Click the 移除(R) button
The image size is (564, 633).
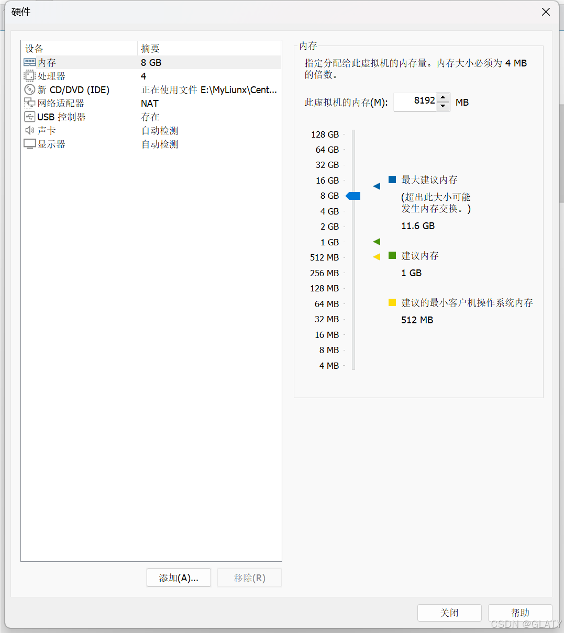(x=249, y=578)
